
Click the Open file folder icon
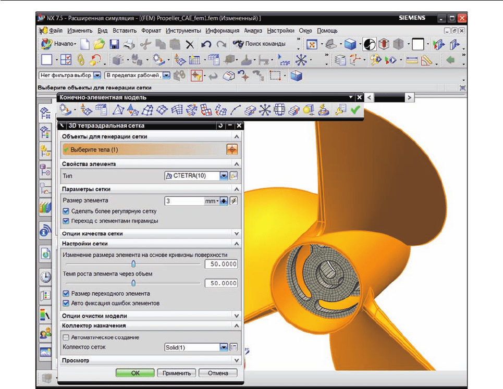click(100, 44)
